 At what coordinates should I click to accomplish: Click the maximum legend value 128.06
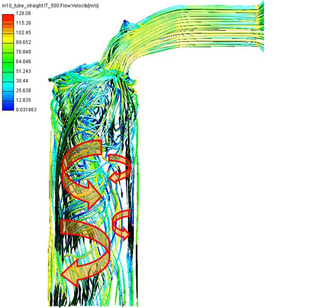(24, 14)
